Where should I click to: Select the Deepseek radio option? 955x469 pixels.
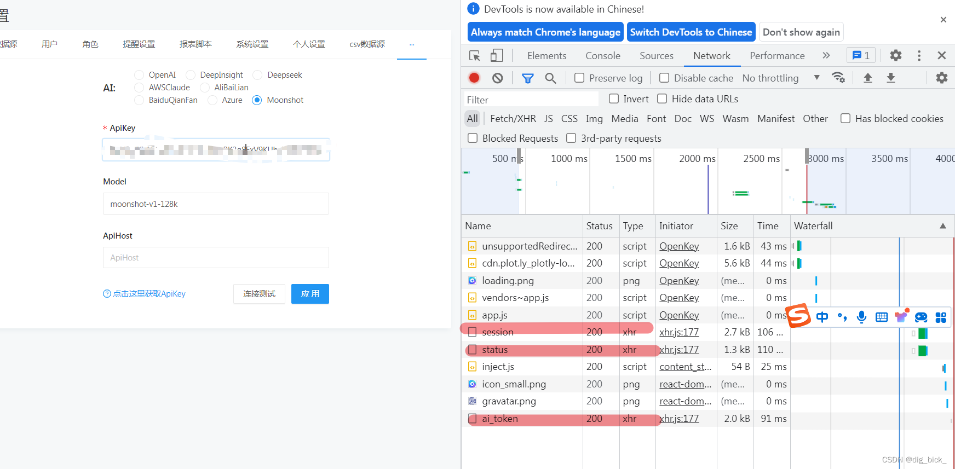(x=257, y=75)
